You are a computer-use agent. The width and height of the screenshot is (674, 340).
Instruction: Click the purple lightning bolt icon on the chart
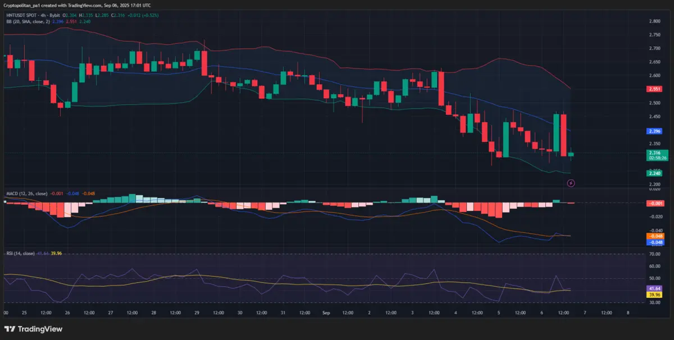click(571, 183)
